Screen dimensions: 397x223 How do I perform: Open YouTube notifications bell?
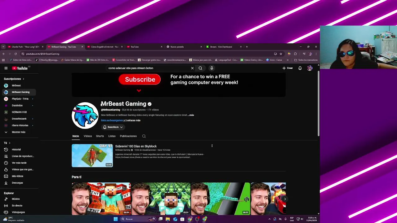click(300, 68)
